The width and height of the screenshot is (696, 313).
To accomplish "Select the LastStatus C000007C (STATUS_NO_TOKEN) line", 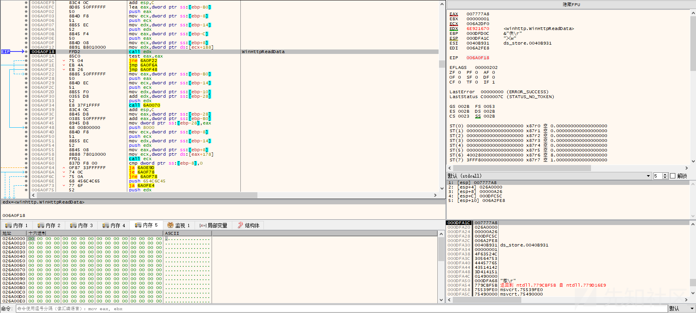I will pyautogui.click(x=502, y=97).
